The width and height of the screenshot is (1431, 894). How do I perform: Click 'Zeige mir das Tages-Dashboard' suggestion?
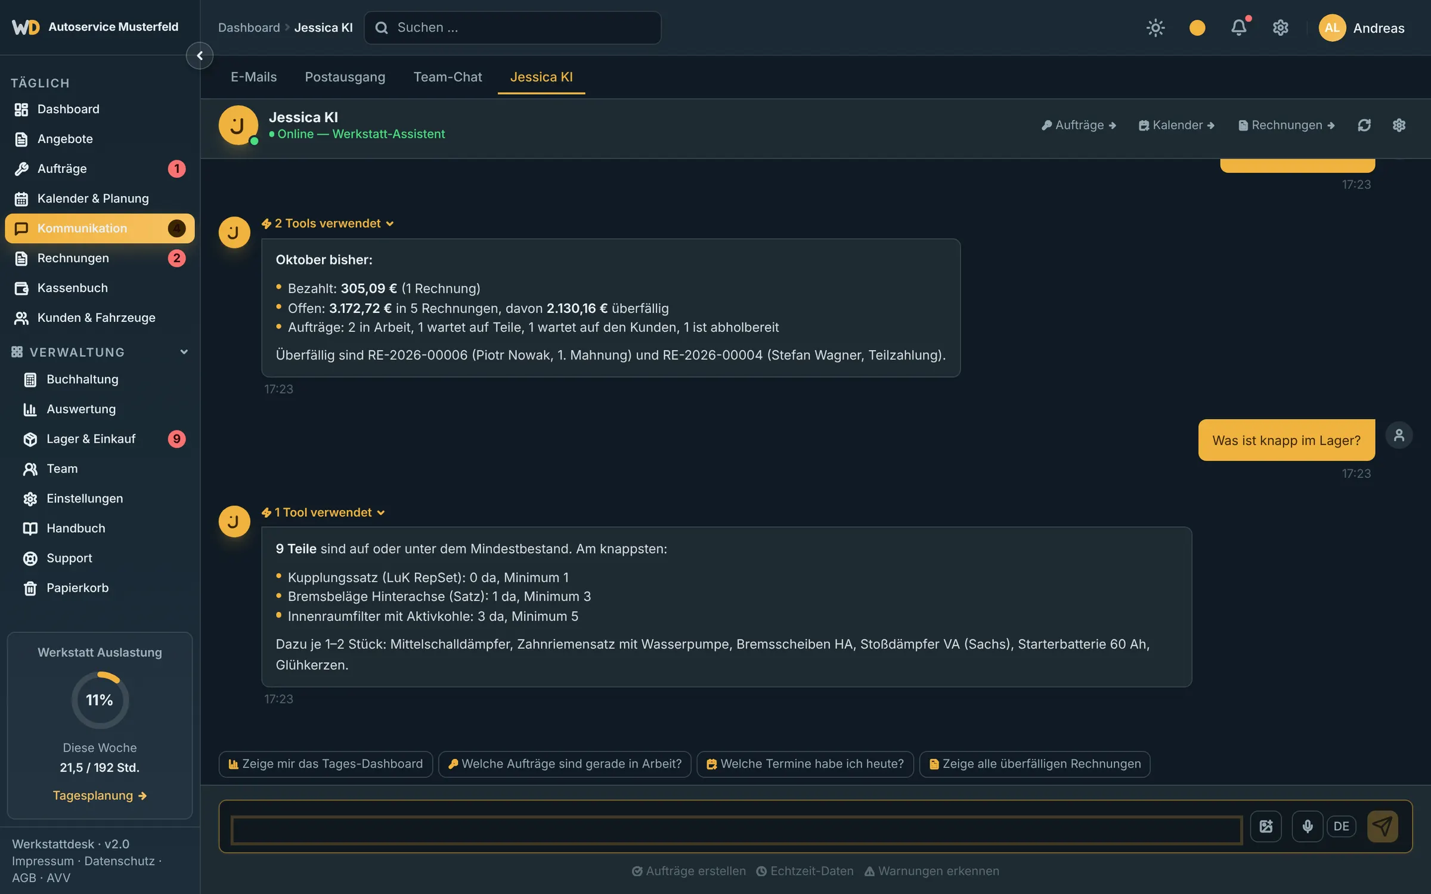click(326, 764)
